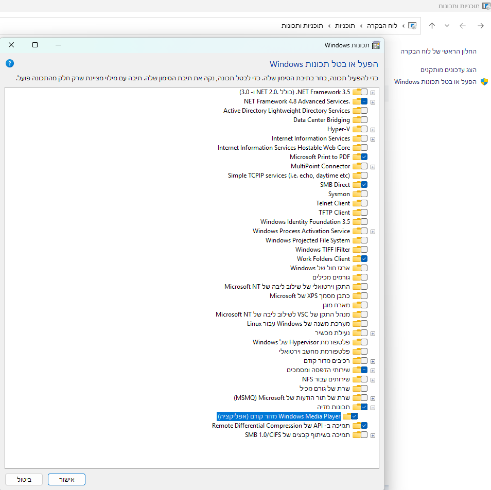Disable the SMB Direct checkbox
491x490 pixels.
pyautogui.click(x=364, y=185)
